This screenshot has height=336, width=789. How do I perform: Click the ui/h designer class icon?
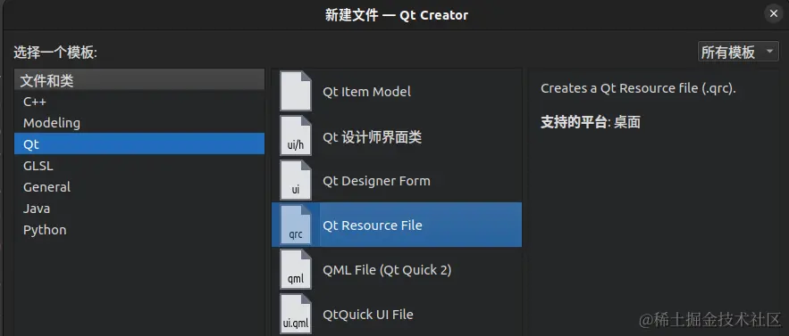tap(296, 135)
